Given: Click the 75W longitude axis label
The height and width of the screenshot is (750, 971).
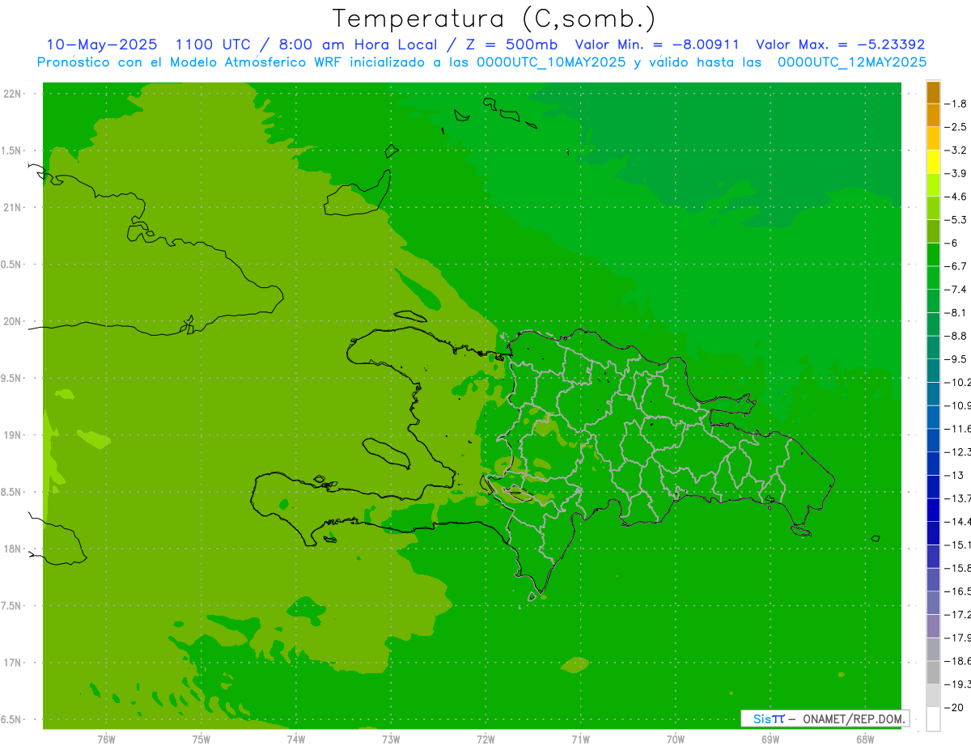Looking at the screenshot, I should [201, 739].
